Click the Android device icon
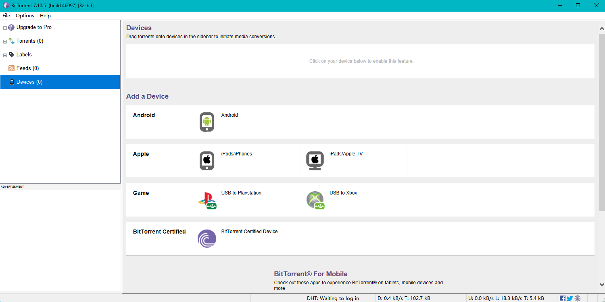 tap(207, 122)
